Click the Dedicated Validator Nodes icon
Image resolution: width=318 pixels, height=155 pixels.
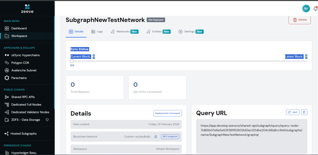7,112
